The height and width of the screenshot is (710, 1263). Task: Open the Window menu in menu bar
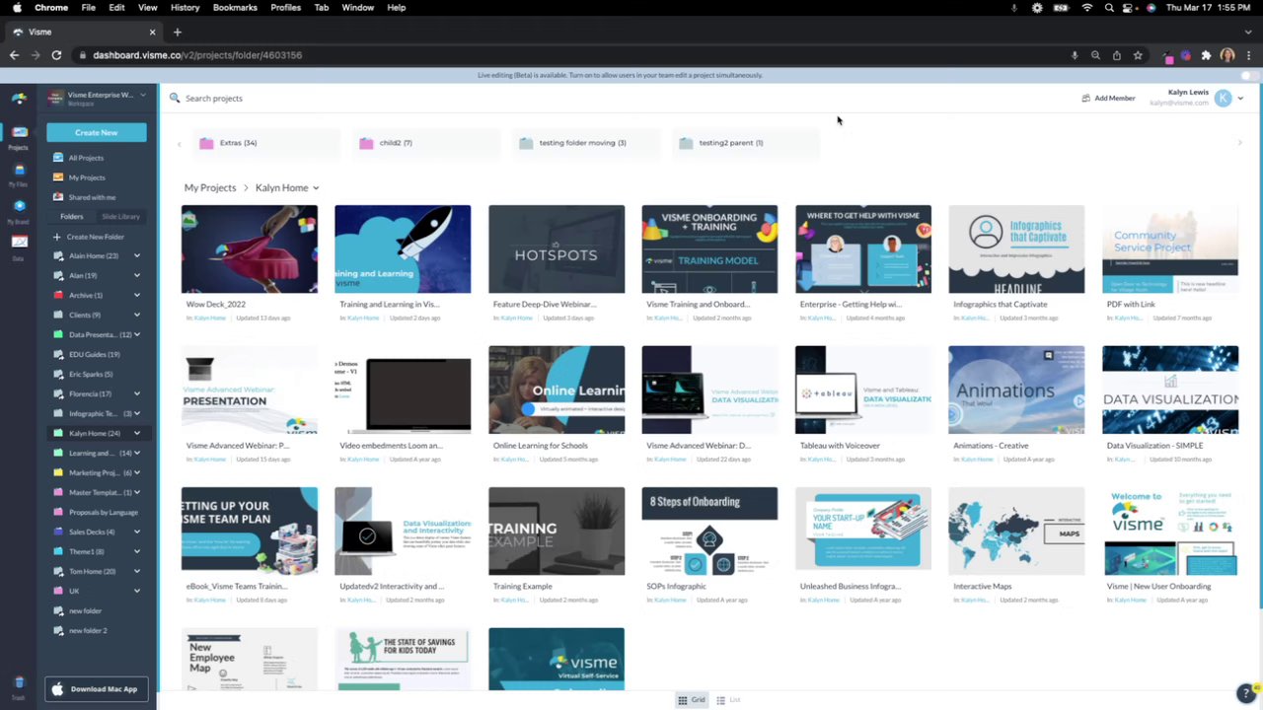coord(357,8)
